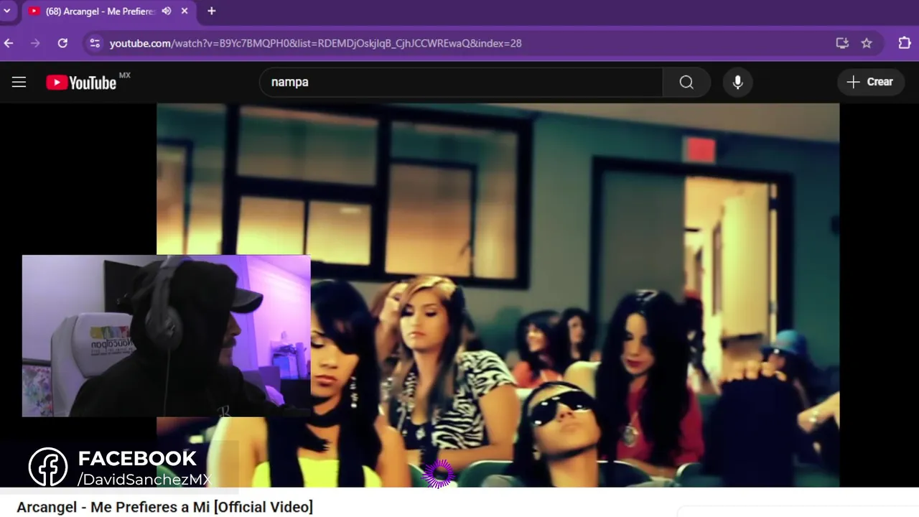Focus the youtube.com URL address bar

(459, 43)
